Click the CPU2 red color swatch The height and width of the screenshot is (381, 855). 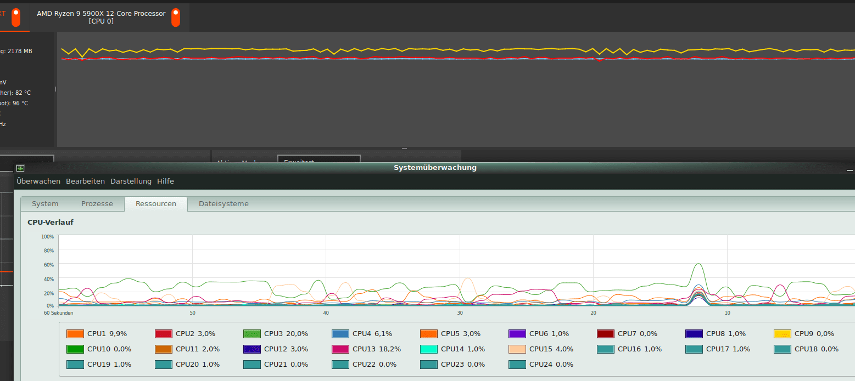[x=164, y=333]
